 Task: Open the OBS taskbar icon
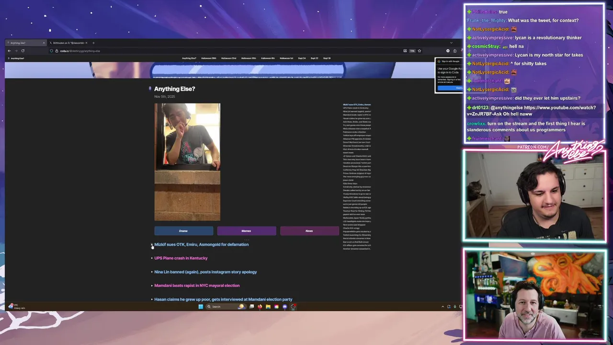pos(293,307)
